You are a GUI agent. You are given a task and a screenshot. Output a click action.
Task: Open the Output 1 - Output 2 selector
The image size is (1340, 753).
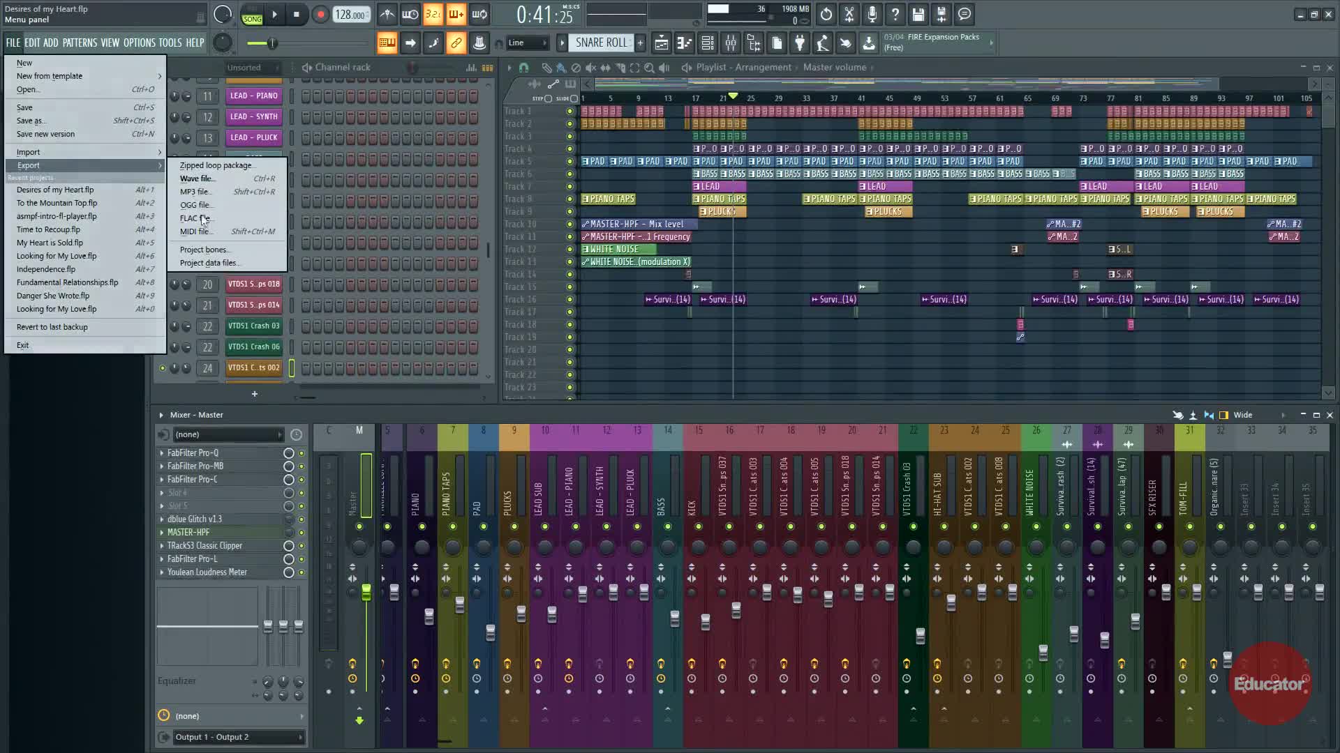click(230, 737)
